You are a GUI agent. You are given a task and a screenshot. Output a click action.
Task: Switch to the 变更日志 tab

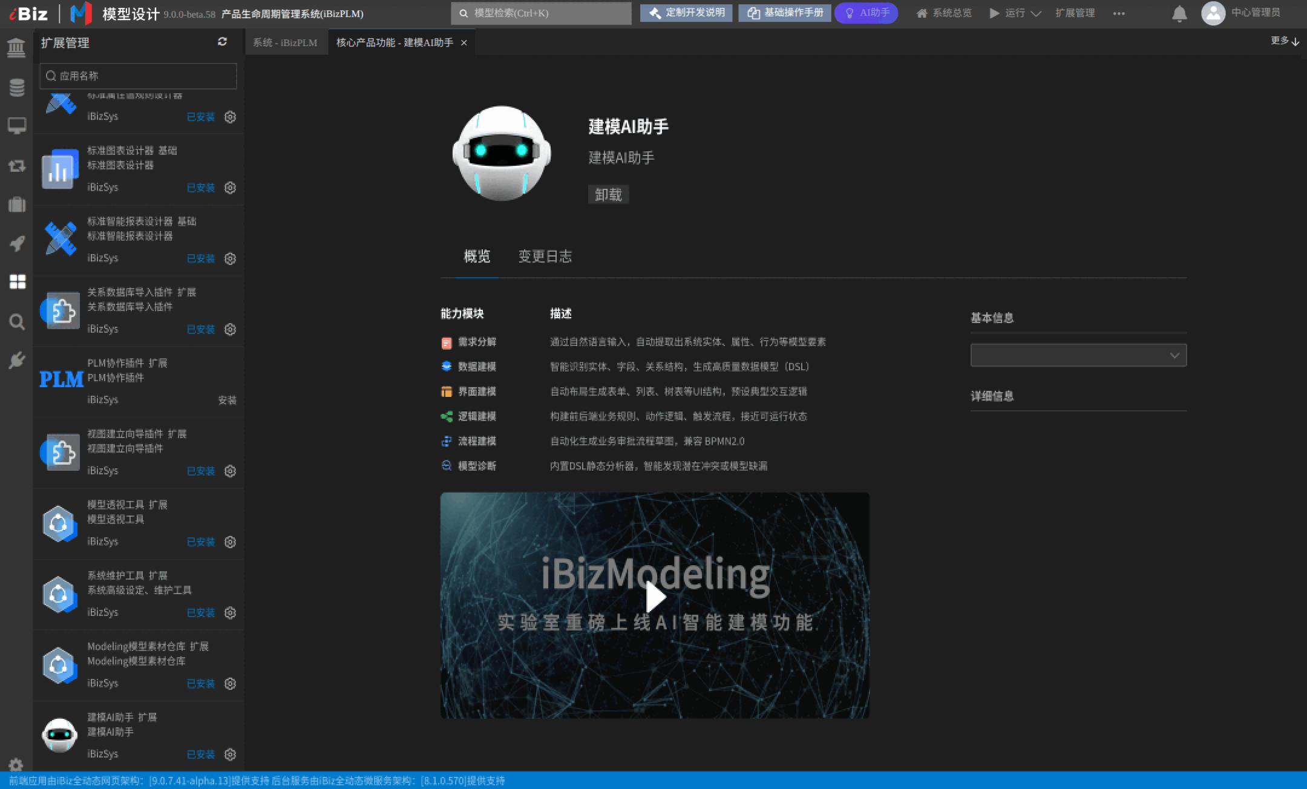click(545, 257)
